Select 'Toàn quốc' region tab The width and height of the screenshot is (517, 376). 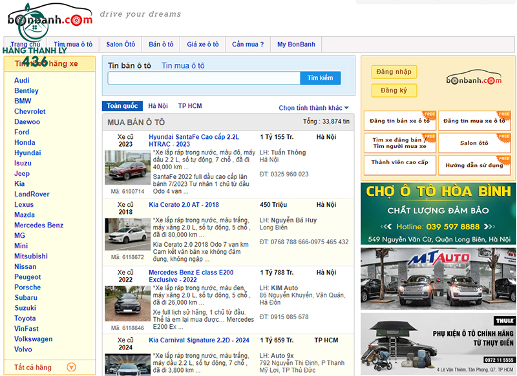tap(122, 106)
